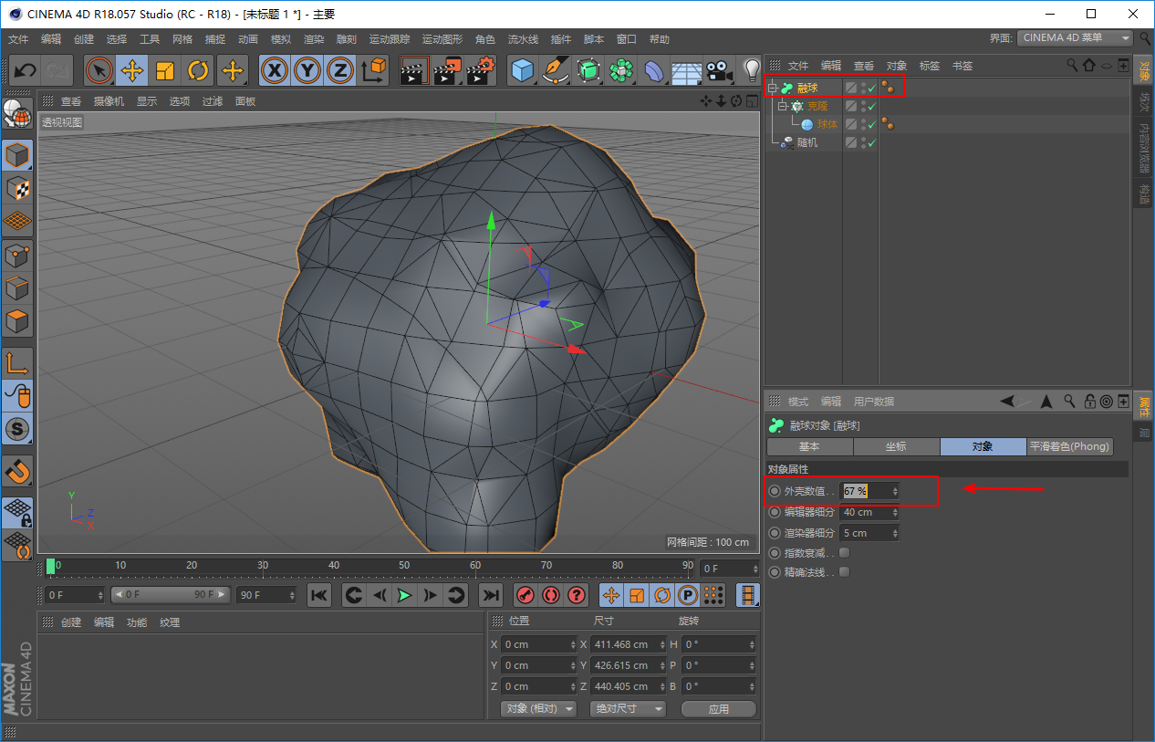1155x742 pixels.
Task: Click the Undo arrow icon
Action: pyautogui.click(x=26, y=70)
